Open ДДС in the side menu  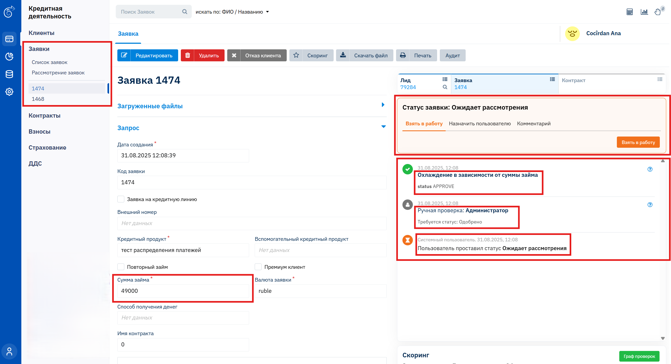35,163
